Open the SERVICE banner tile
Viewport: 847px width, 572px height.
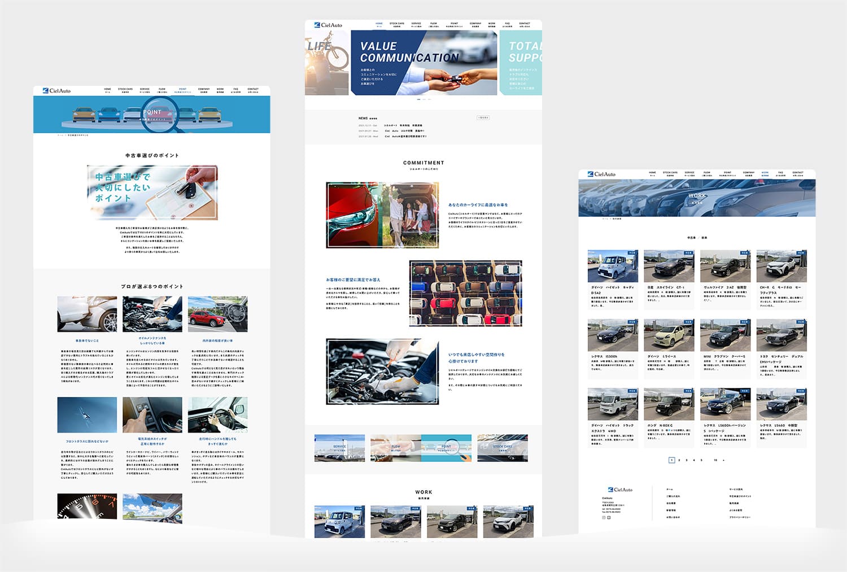(x=339, y=448)
